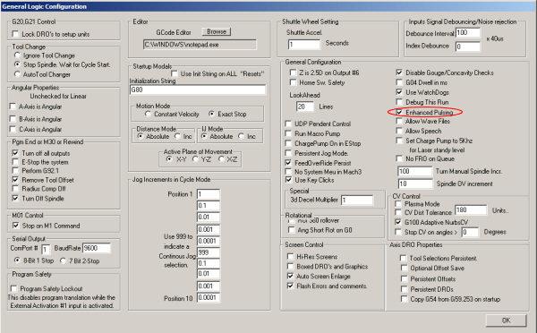The width and height of the screenshot is (537, 333).
Task: Click the Initialization String G80 field
Action: pos(198,90)
